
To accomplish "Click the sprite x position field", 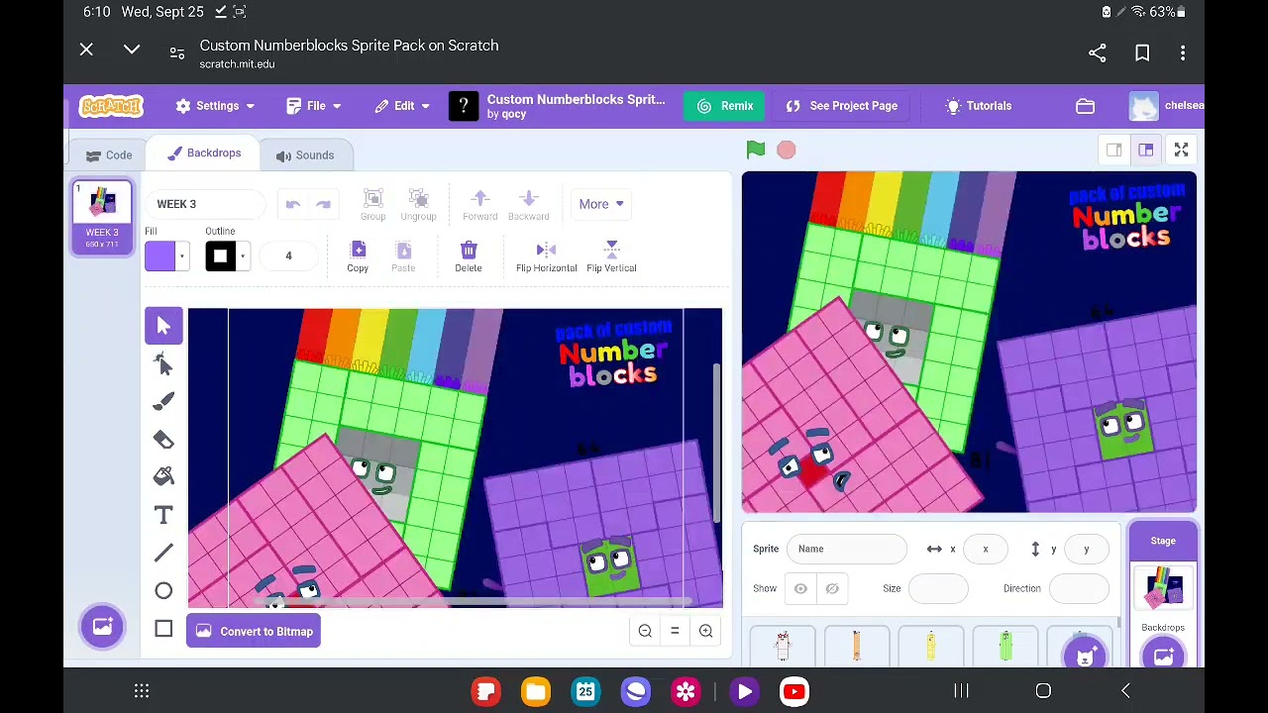I will coord(986,549).
